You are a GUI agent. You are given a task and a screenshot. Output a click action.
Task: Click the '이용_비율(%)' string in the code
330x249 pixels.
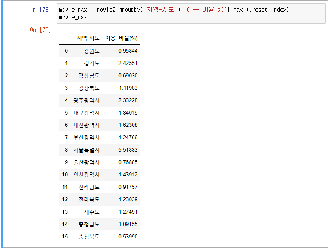click(206, 10)
